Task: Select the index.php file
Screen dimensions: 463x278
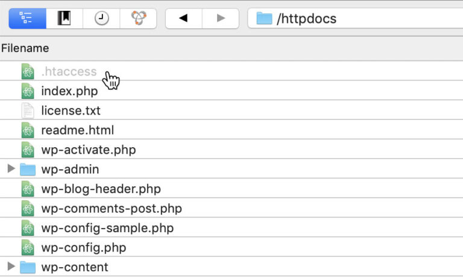Action: tap(231, 90)
